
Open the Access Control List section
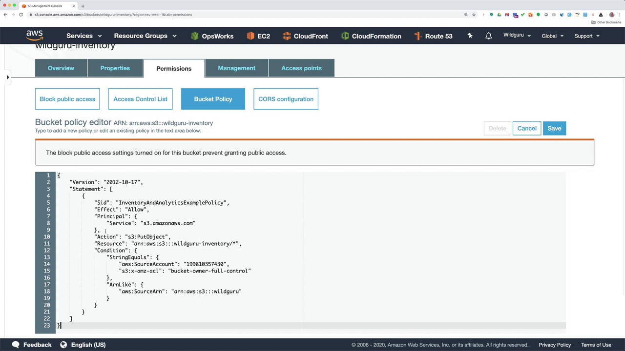point(140,99)
